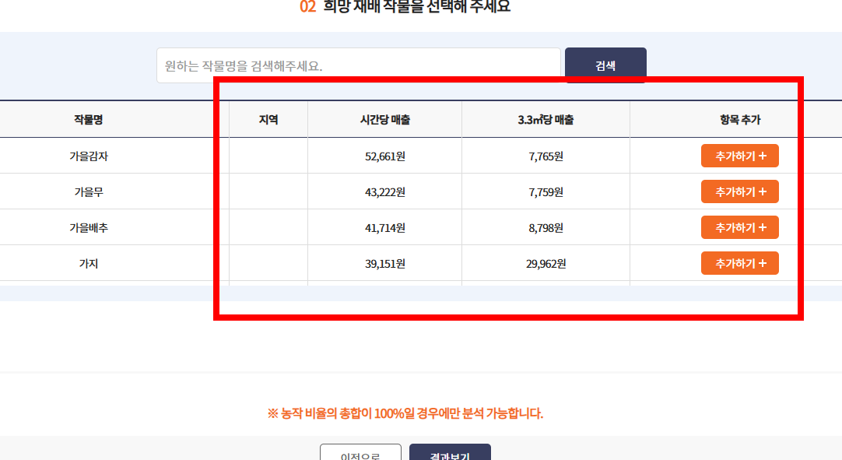The height and width of the screenshot is (460, 842).
Task: Click the 3.3㎡당 매출 column header
Action: tap(546, 118)
